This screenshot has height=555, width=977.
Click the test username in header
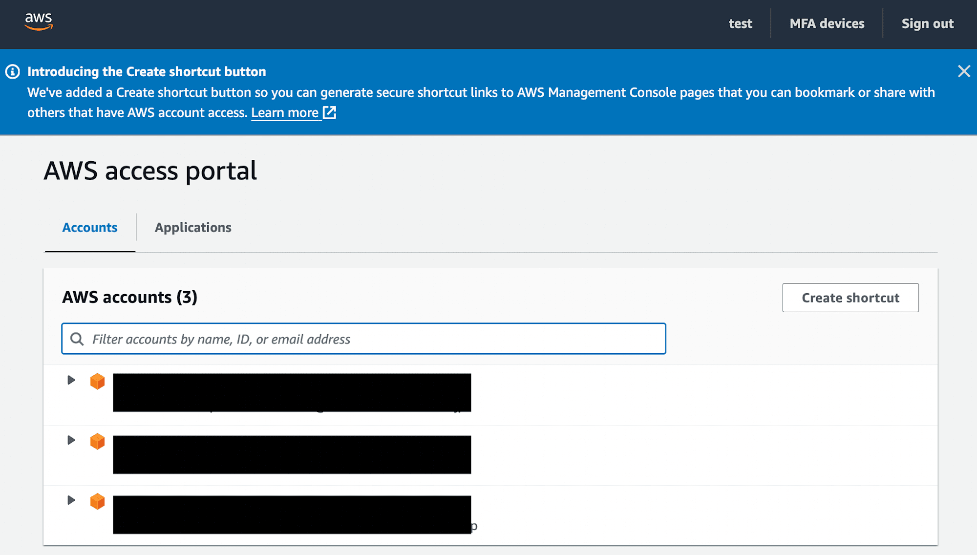pos(740,23)
